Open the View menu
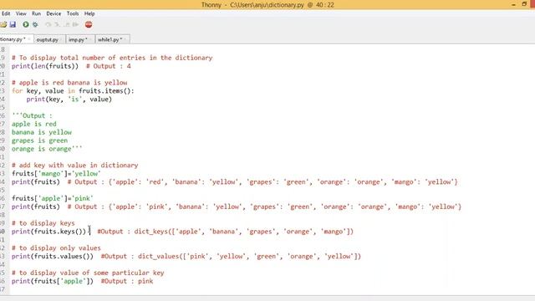Image resolution: width=535 pixels, height=301 pixels. 21,13
